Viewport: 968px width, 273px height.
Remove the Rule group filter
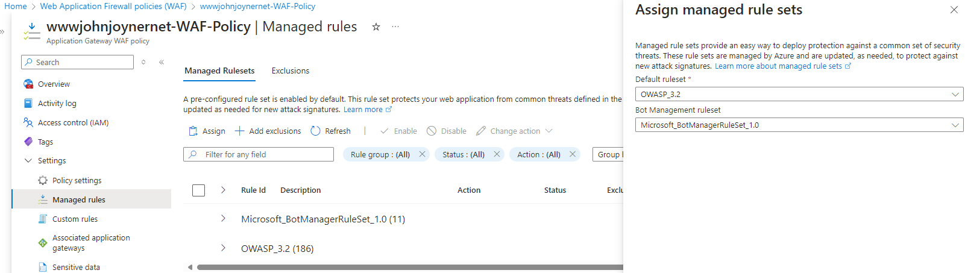(x=423, y=154)
